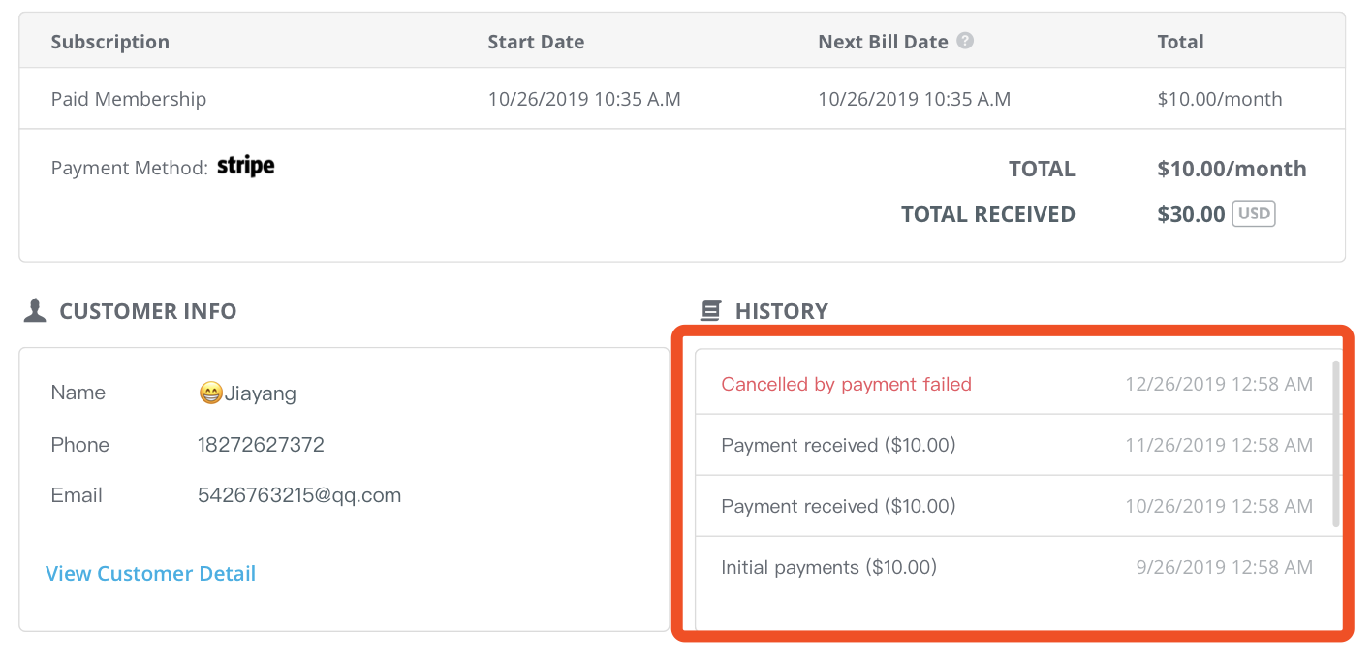Click the Total column header
Screen dimensions: 1372x661
[1180, 42]
